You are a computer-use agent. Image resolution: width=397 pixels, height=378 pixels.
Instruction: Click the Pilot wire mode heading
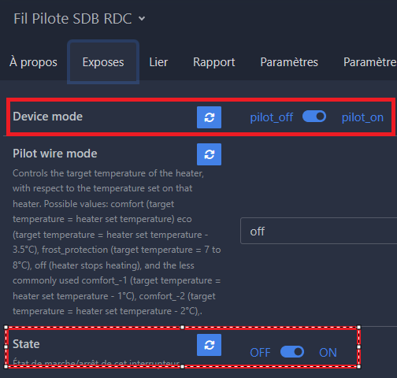click(x=55, y=154)
